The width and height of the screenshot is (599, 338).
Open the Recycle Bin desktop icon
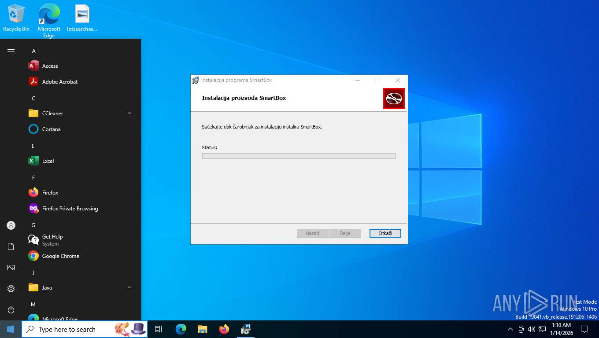16,18
